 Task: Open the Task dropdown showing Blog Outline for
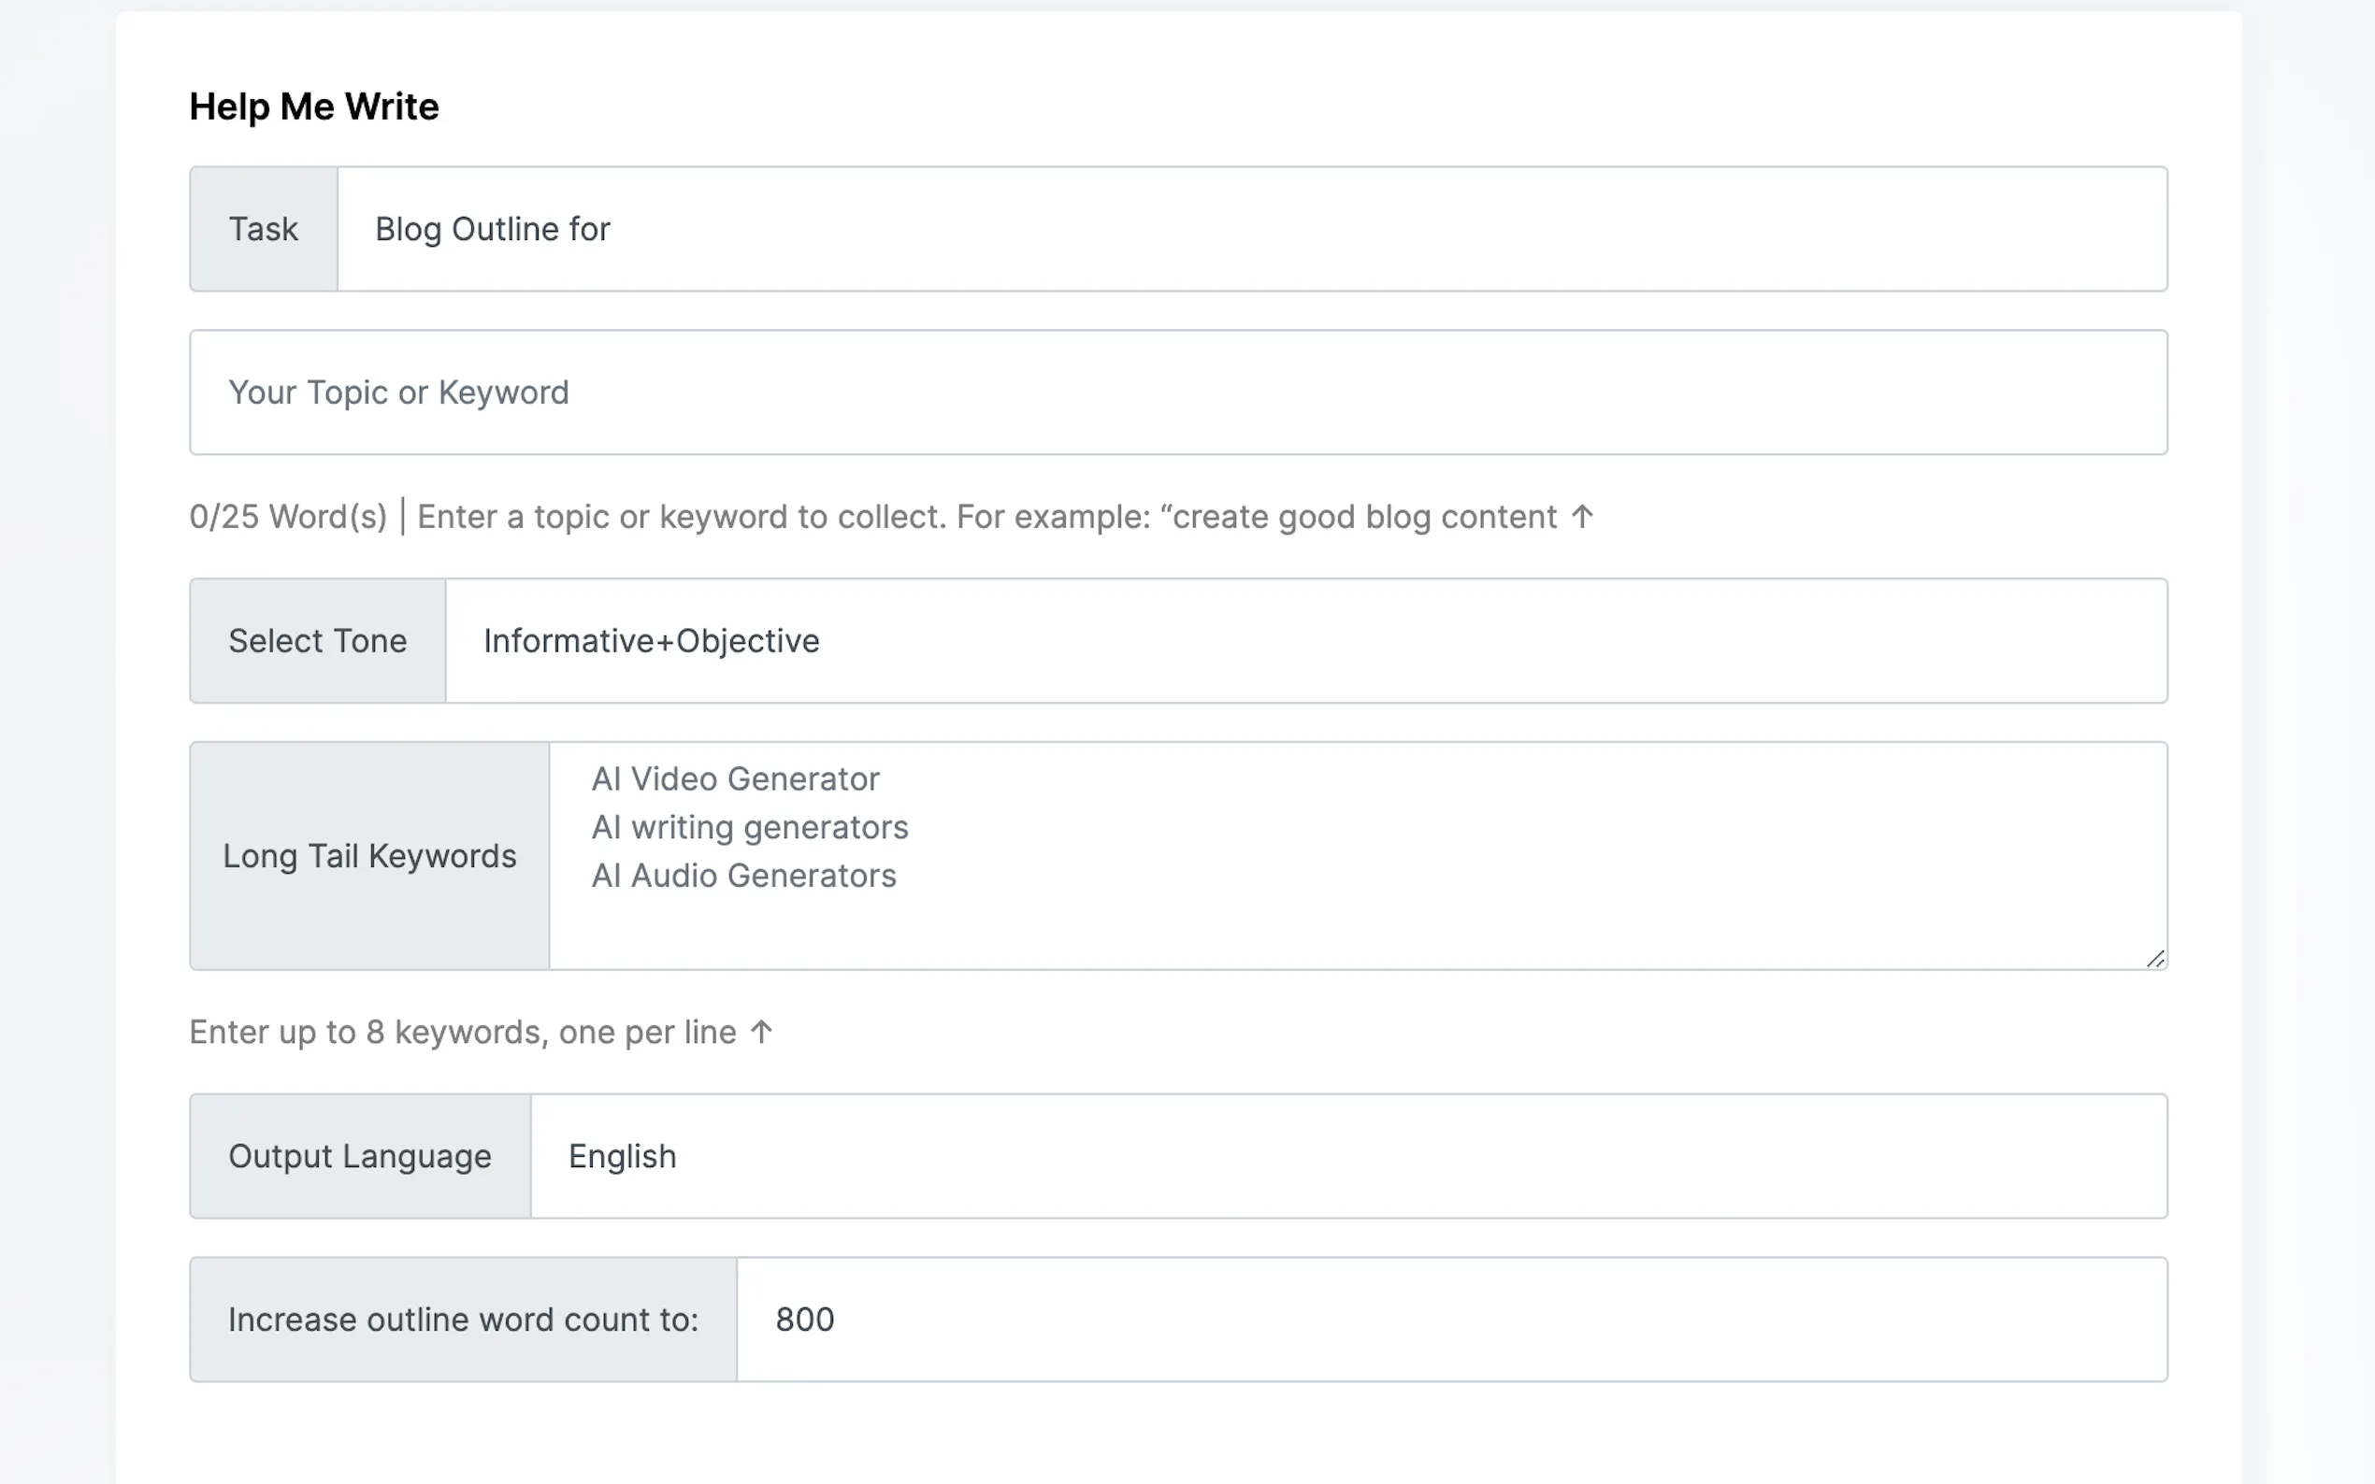[x=1251, y=229]
